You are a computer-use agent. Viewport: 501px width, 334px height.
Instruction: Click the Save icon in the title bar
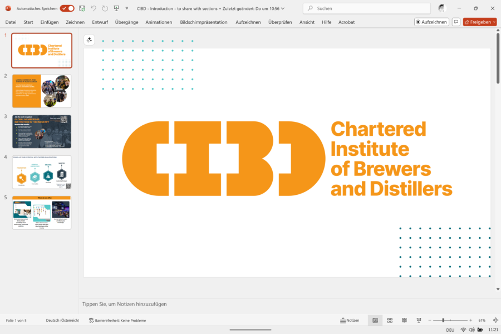(x=82, y=8)
